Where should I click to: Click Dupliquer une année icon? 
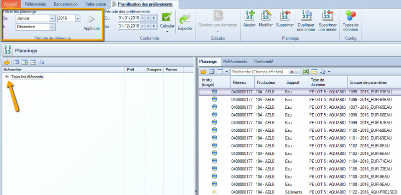coord(306,16)
